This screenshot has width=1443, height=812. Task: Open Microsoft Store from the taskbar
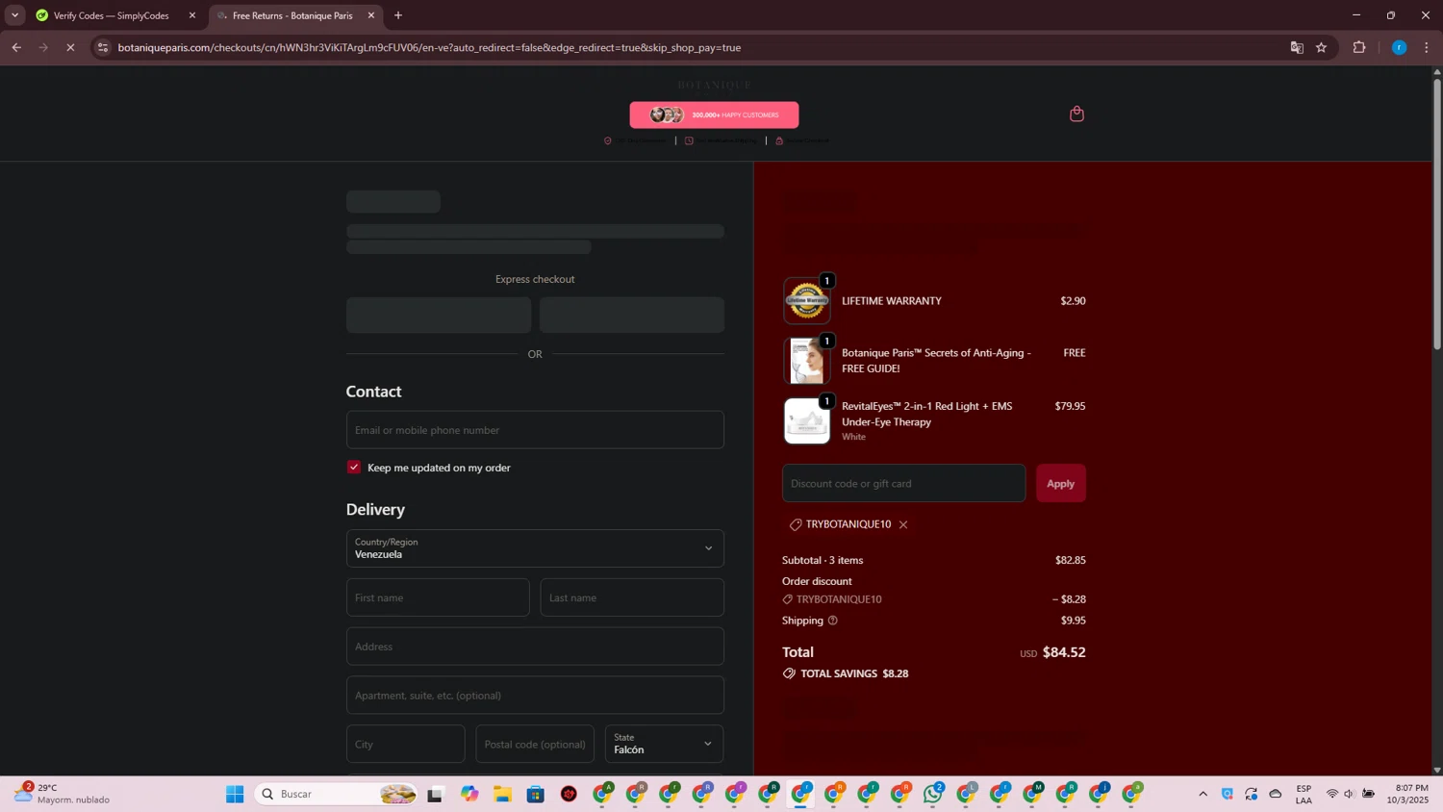click(x=536, y=794)
